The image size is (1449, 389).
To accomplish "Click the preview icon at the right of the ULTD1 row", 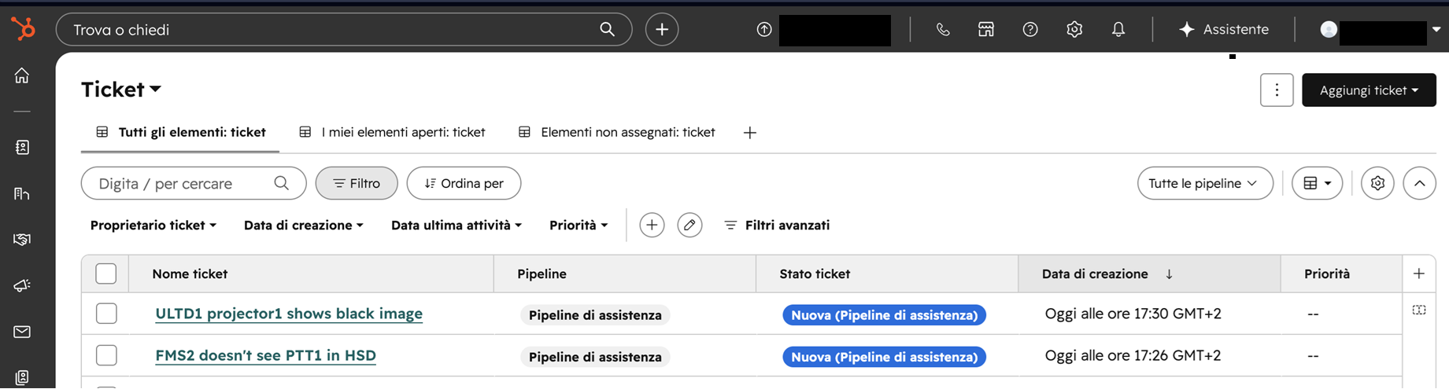I will (1419, 310).
